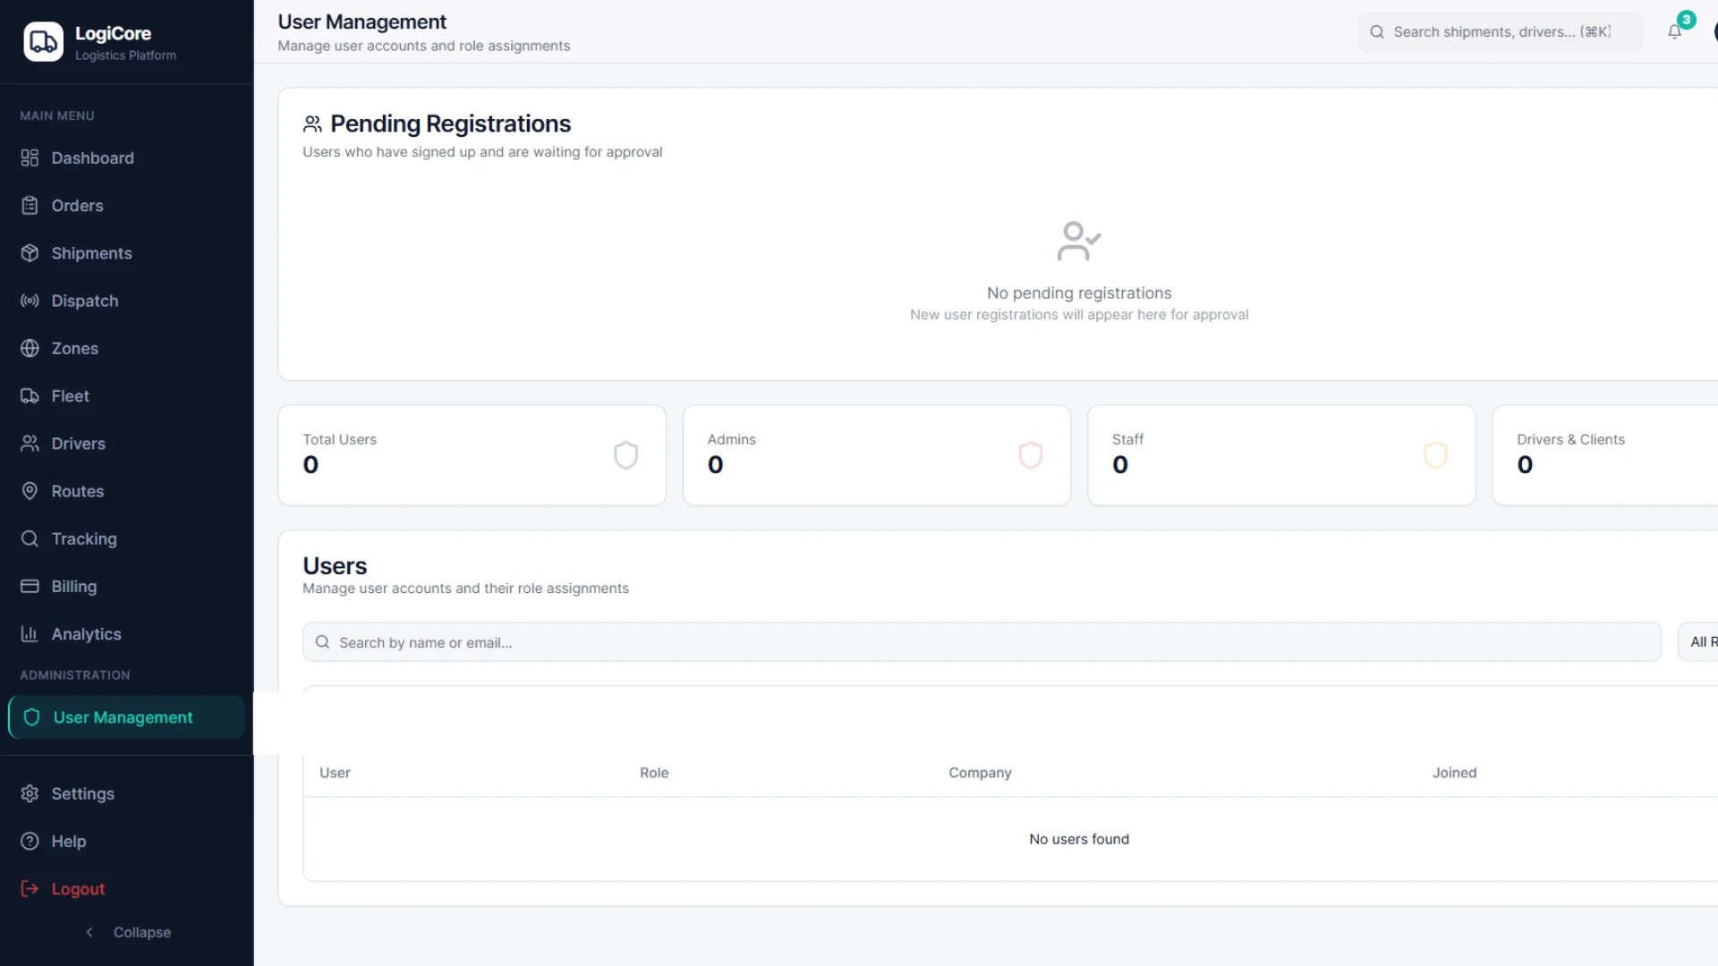Click the Drivers & Clients stat card
Screen dimensions: 1718x966
click(1605, 455)
